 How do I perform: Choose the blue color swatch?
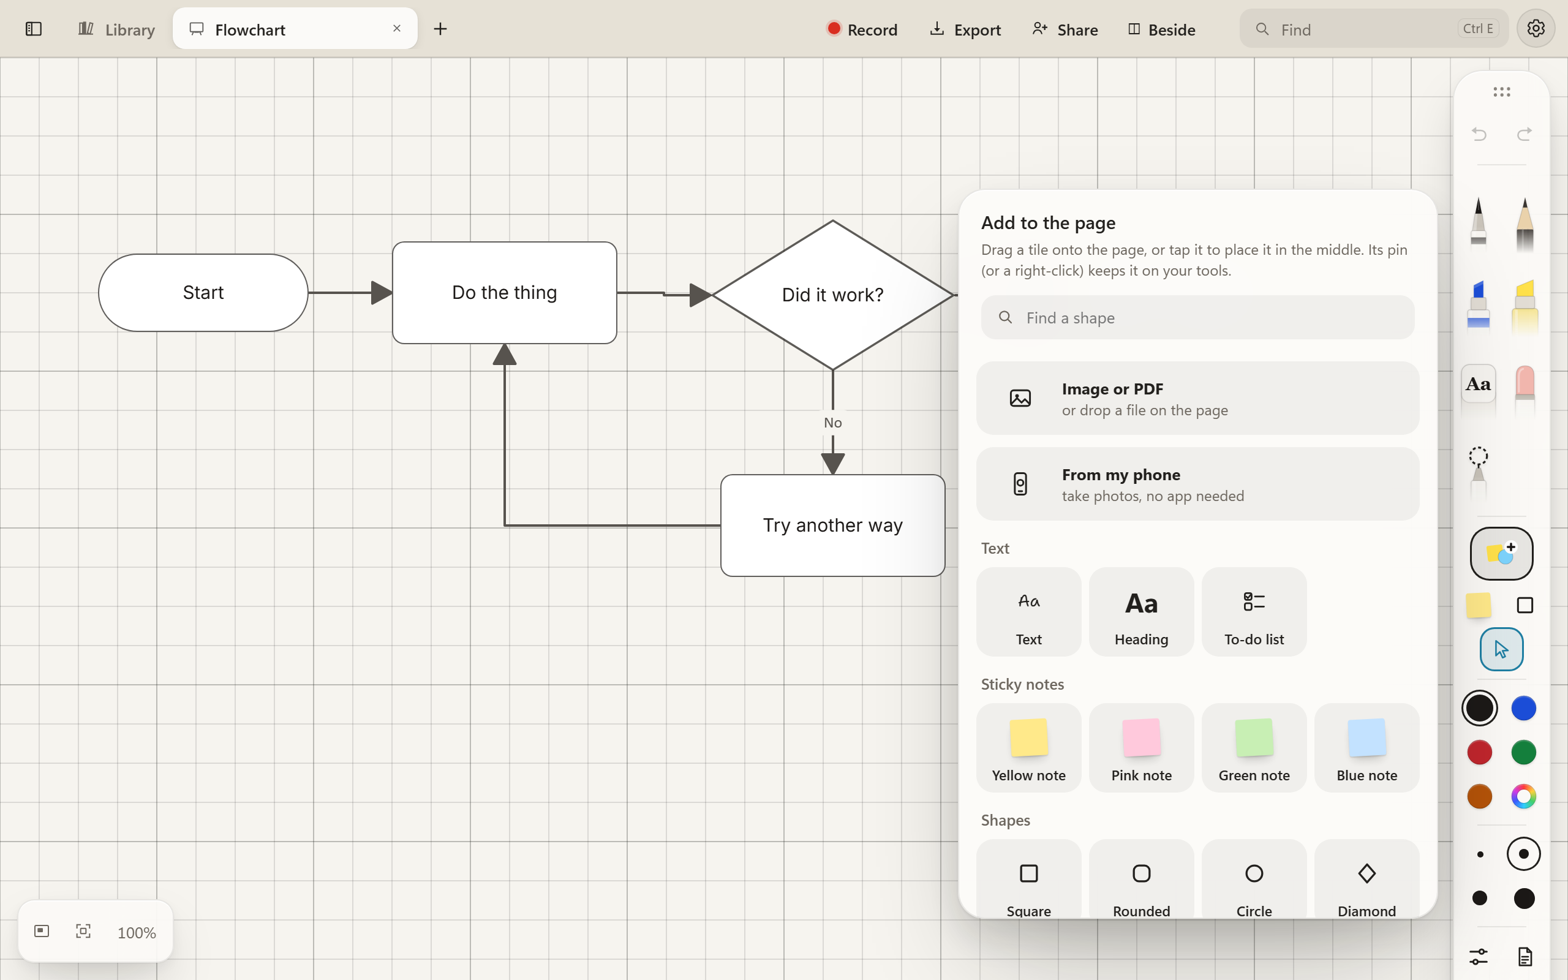point(1523,708)
